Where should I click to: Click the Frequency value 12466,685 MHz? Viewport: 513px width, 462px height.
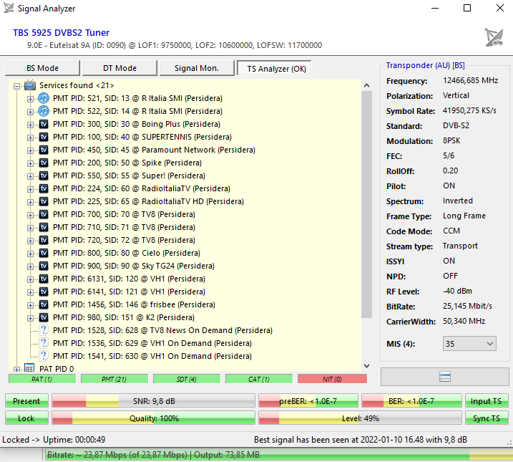(471, 80)
